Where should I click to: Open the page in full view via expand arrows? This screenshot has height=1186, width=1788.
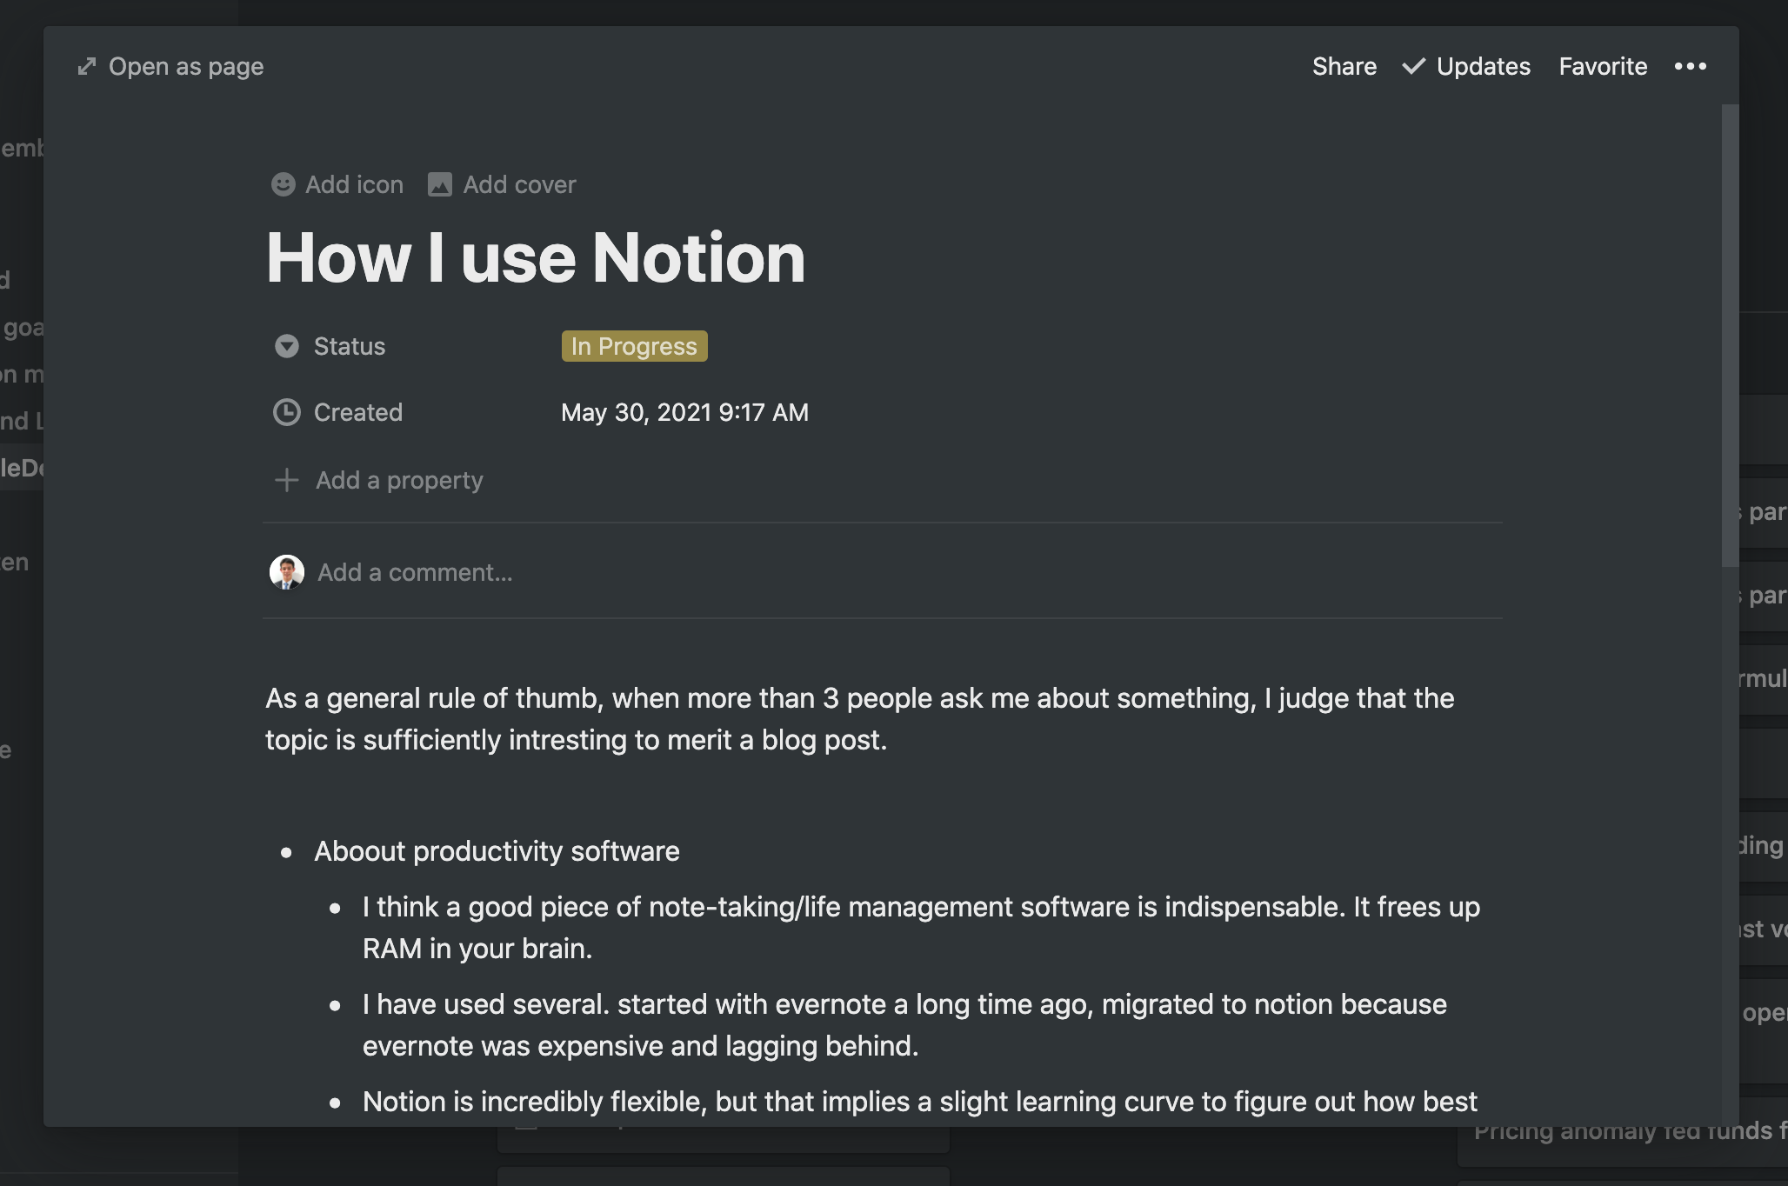86,67
